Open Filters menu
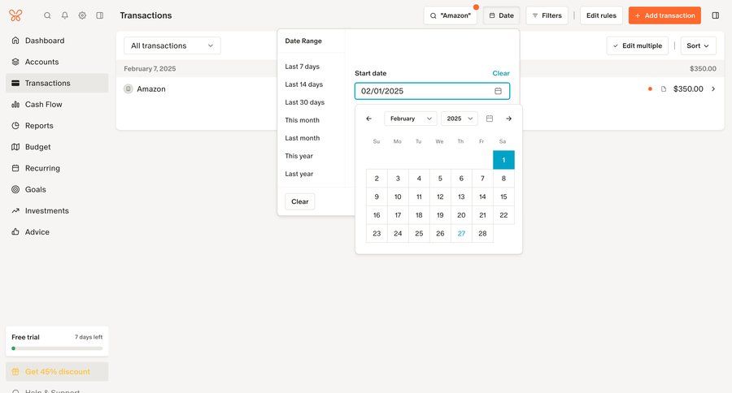 coord(547,15)
